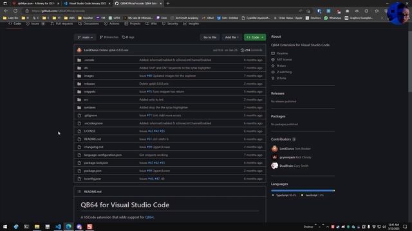Reload the page with refresh icon
This screenshot has height=231, width=412.
pyautogui.click(x=15, y=11)
